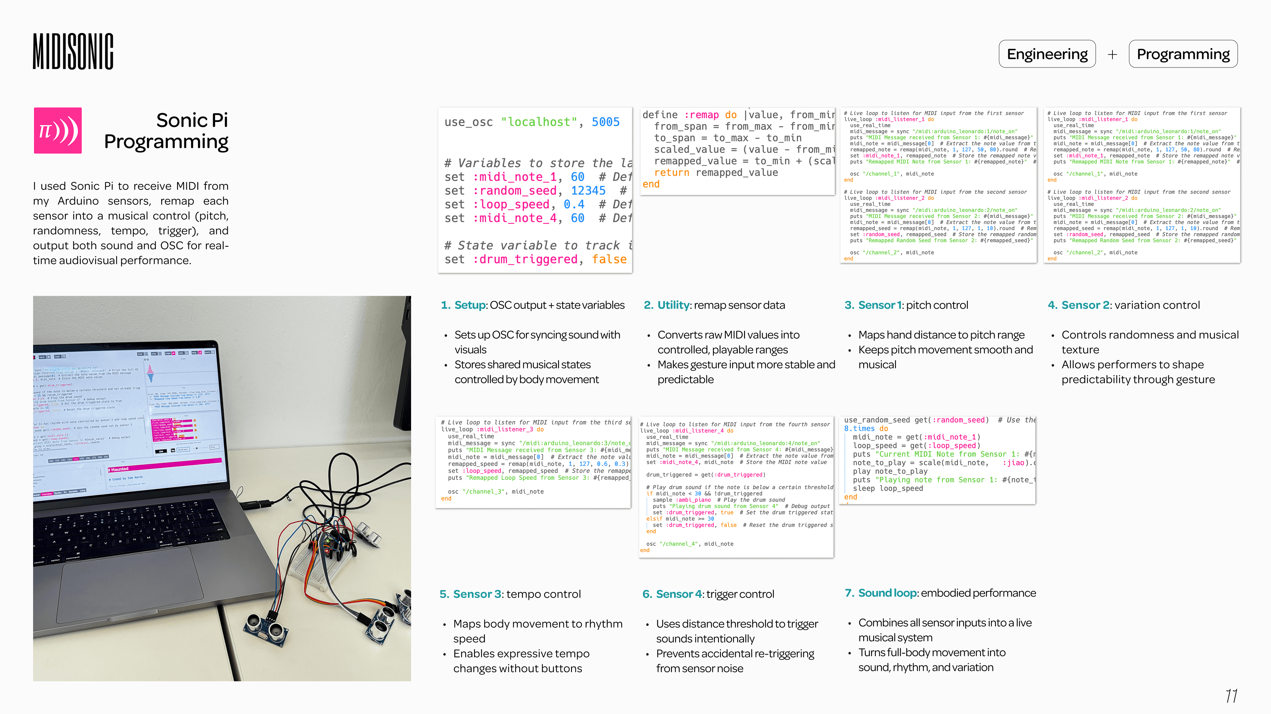This screenshot has width=1271, height=714.
Task: Click the '6. Sensor 4' trigger control heading
Action: pos(708,594)
